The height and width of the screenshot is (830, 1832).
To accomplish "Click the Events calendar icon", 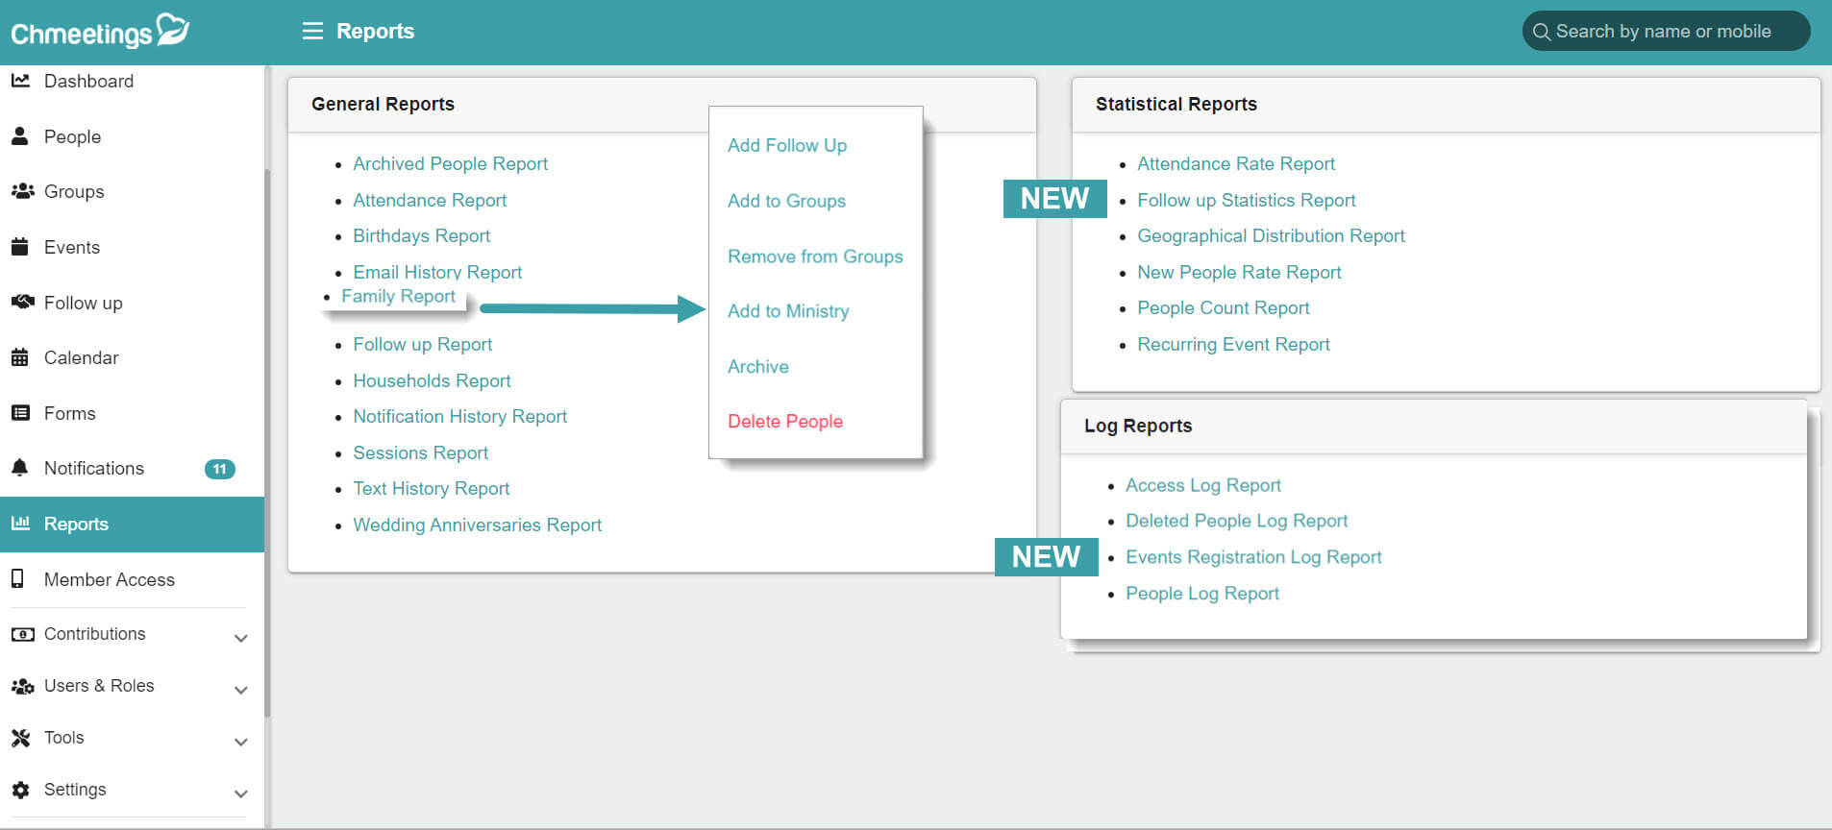I will pyautogui.click(x=19, y=247).
